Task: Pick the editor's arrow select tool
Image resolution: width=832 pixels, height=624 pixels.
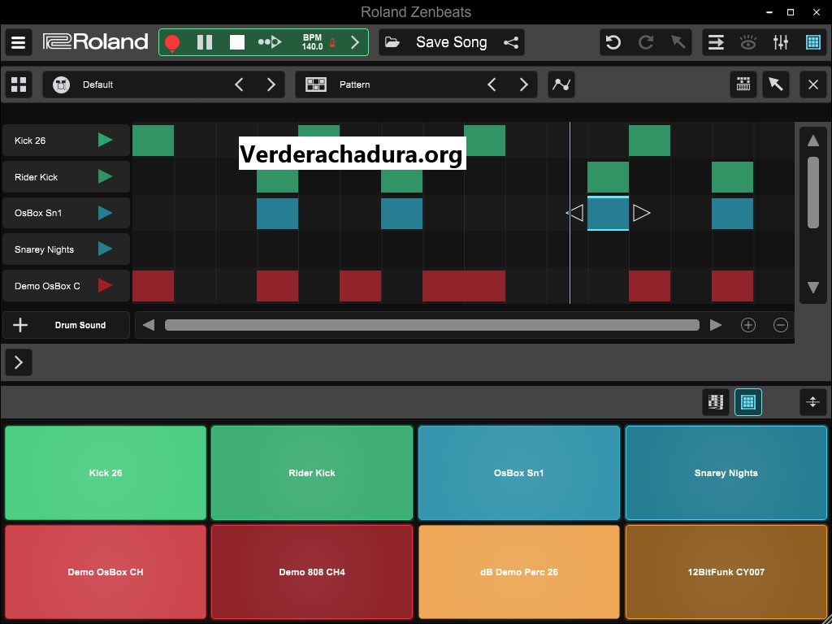Action: click(776, 84)
